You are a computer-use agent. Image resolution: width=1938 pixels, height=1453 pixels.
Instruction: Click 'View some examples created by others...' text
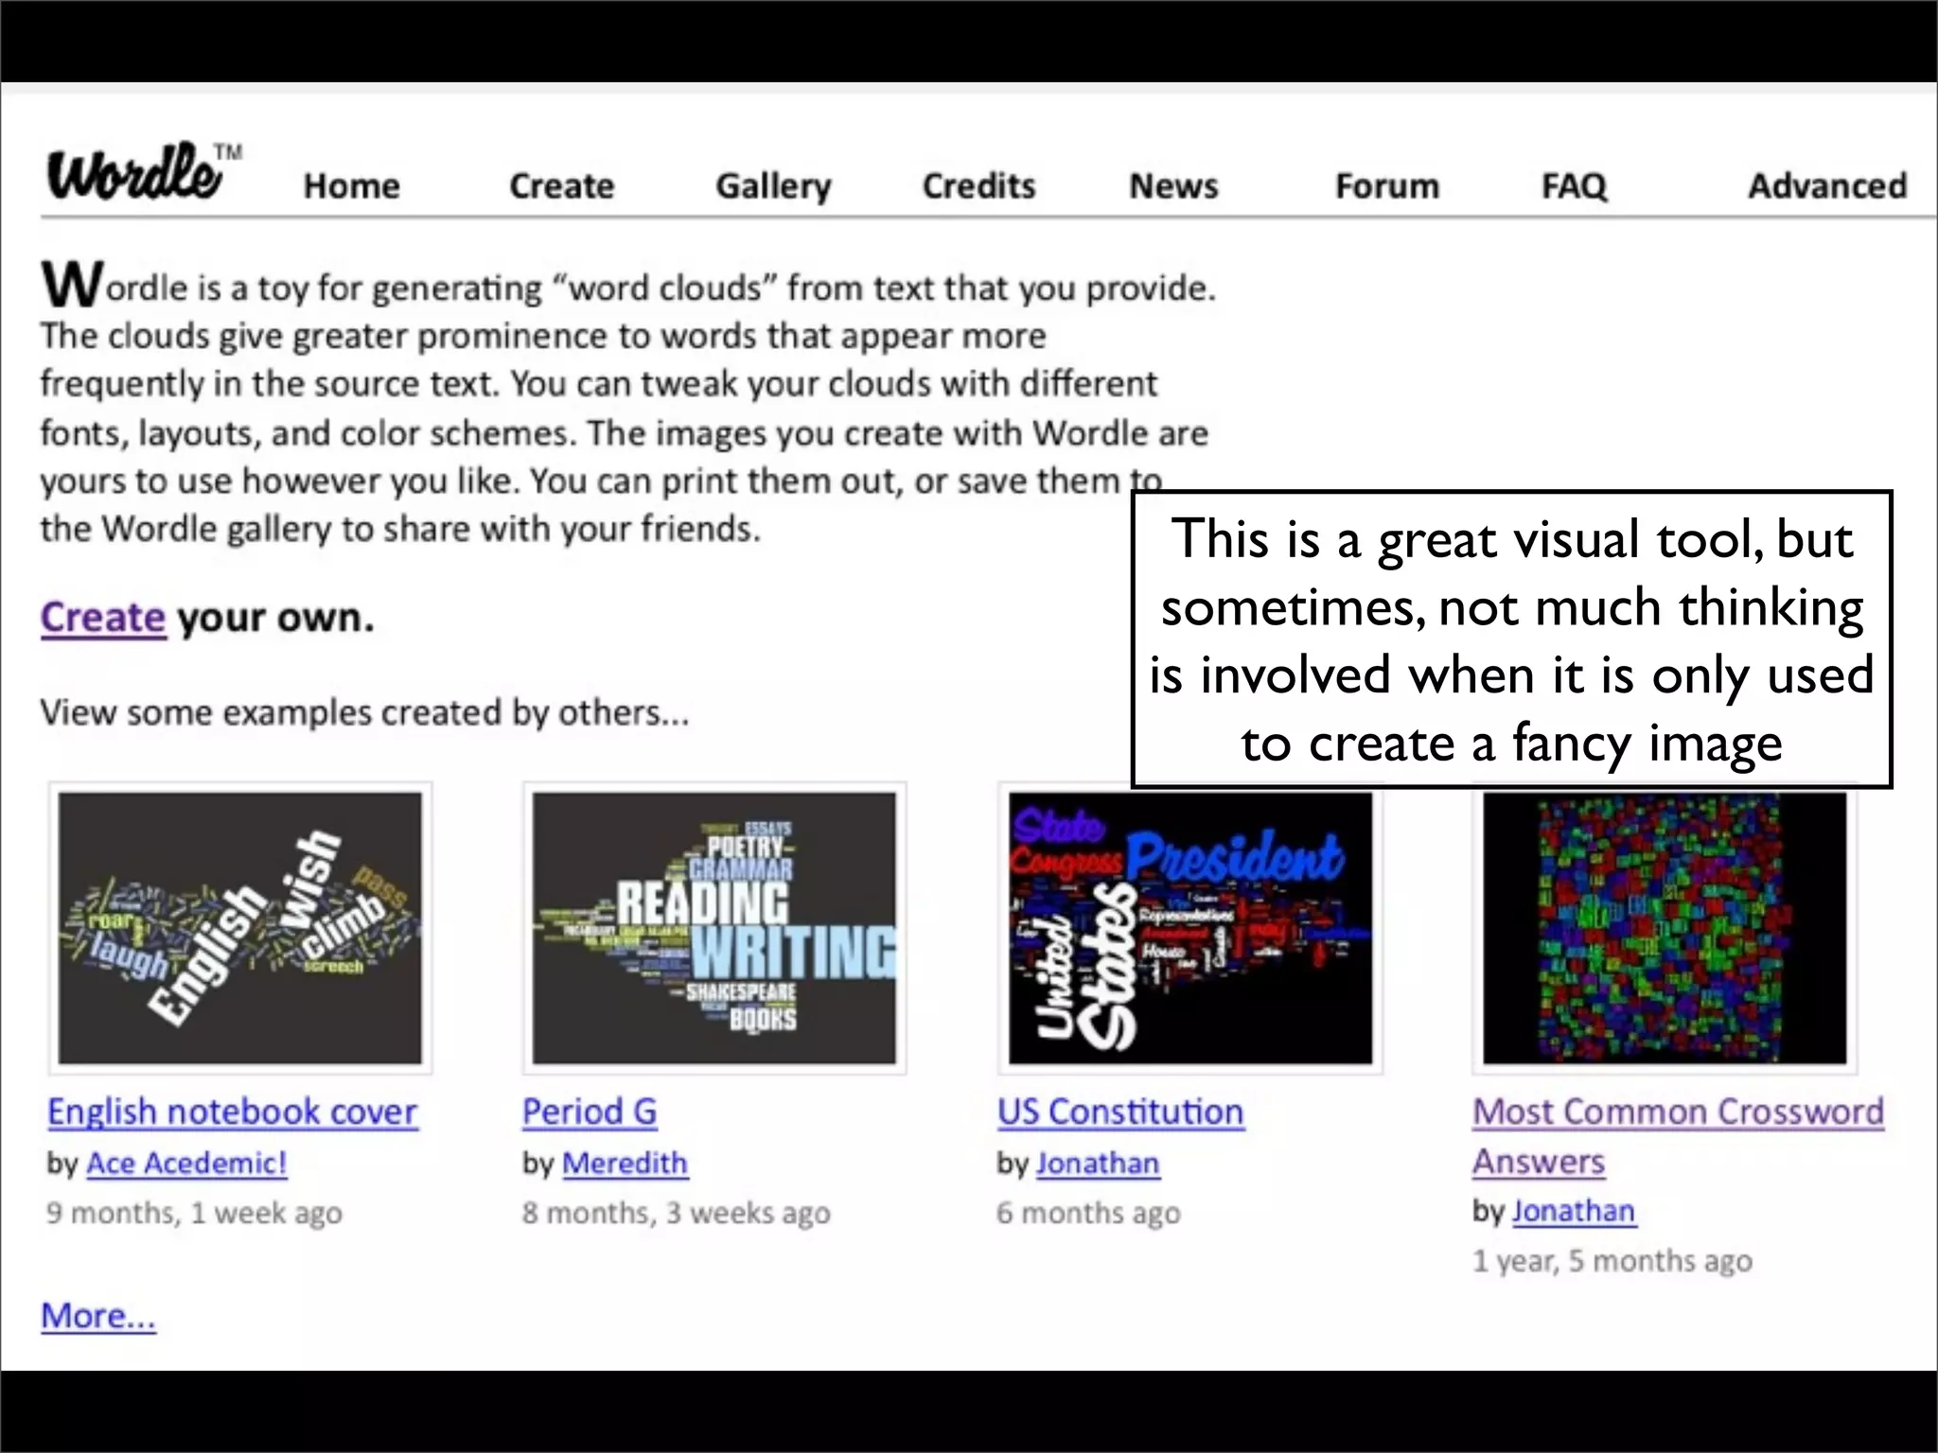coord(364,712)
